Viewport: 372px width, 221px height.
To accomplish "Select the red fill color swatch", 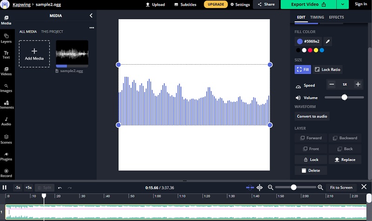I will pyautogui.click(x=310, y=50).
